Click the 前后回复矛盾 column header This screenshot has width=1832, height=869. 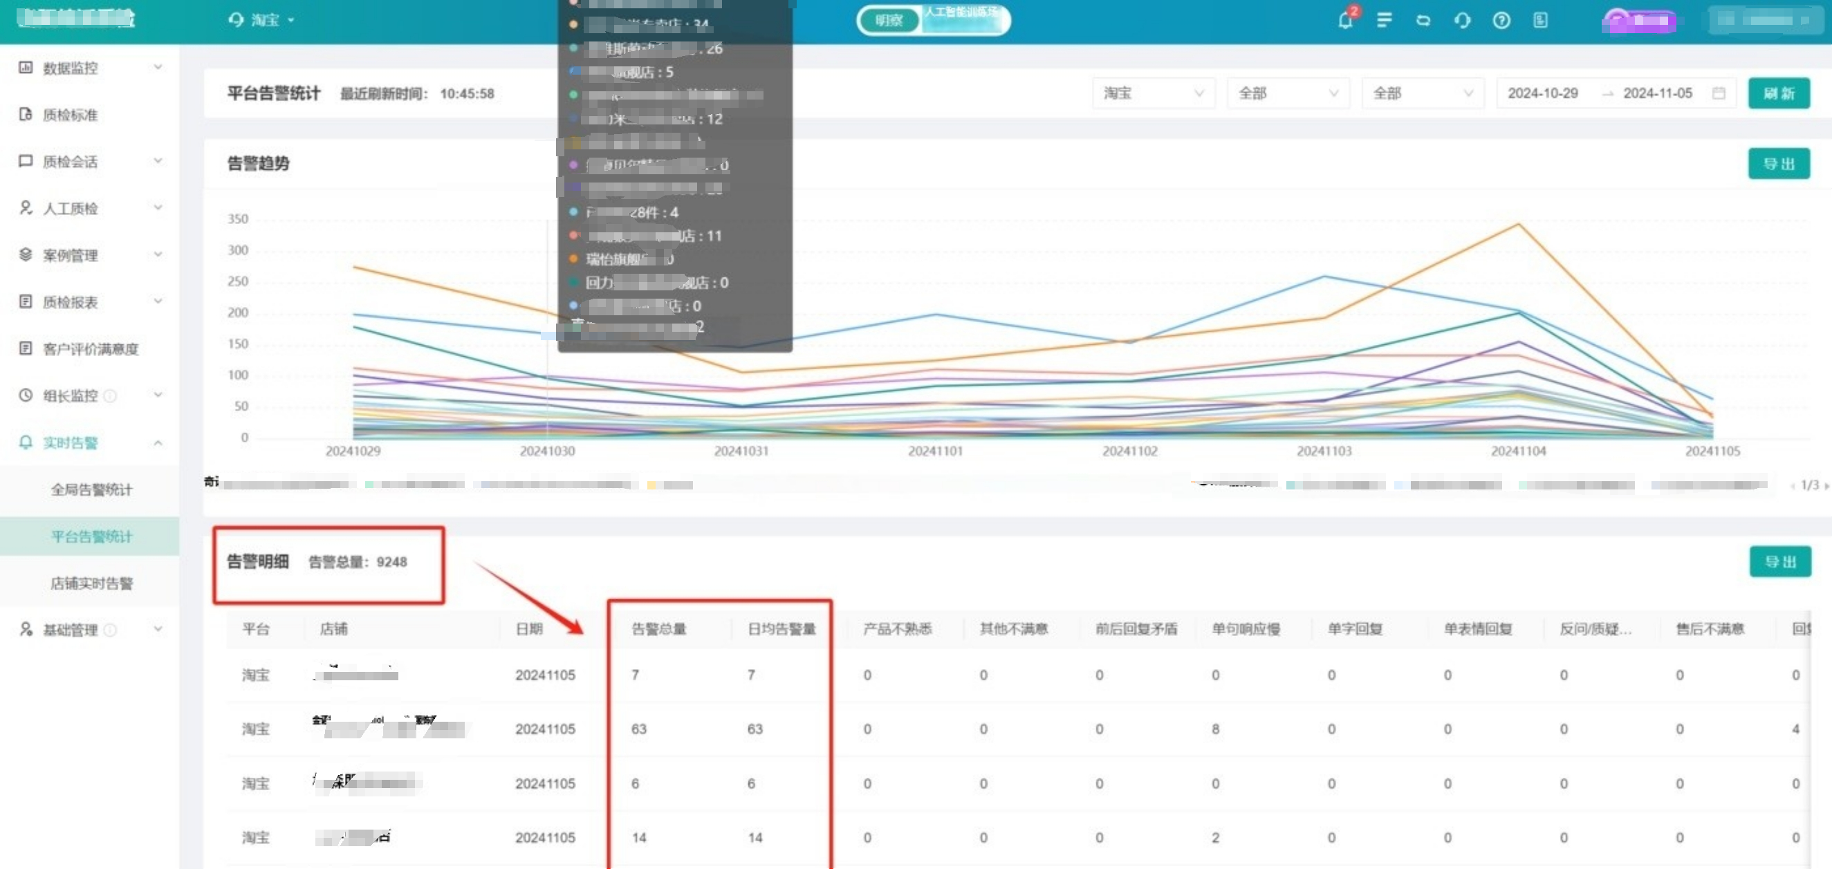click(1136, 628)
